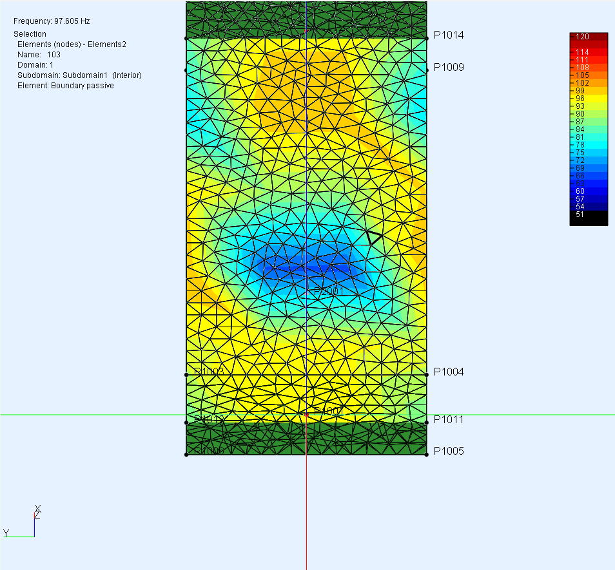Click the Element: Boundary passive text
Viewport: 615px width, 570px height.
(x=66, y=86)
